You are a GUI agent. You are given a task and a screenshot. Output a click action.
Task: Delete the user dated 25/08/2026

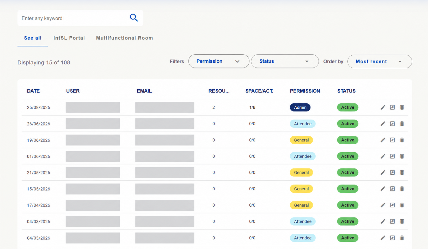click(402, 107)
